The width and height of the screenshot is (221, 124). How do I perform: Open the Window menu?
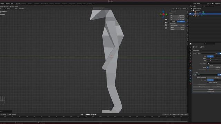(x=8, y=4)
